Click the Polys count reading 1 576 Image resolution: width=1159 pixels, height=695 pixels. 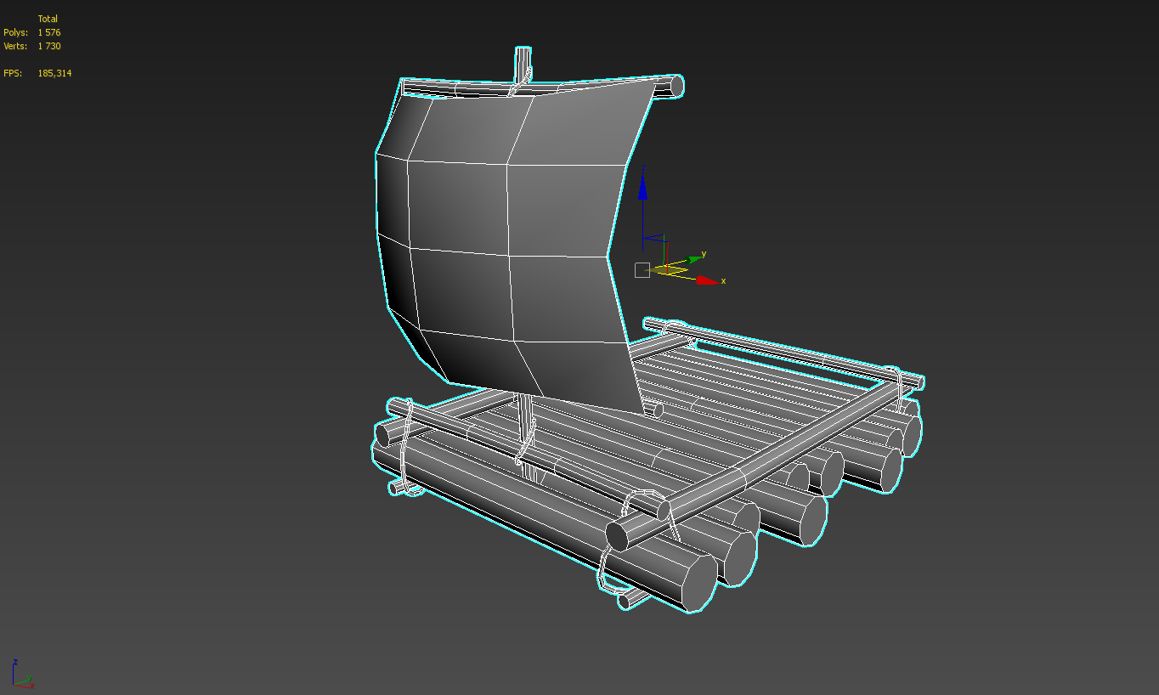pos(48,31)
